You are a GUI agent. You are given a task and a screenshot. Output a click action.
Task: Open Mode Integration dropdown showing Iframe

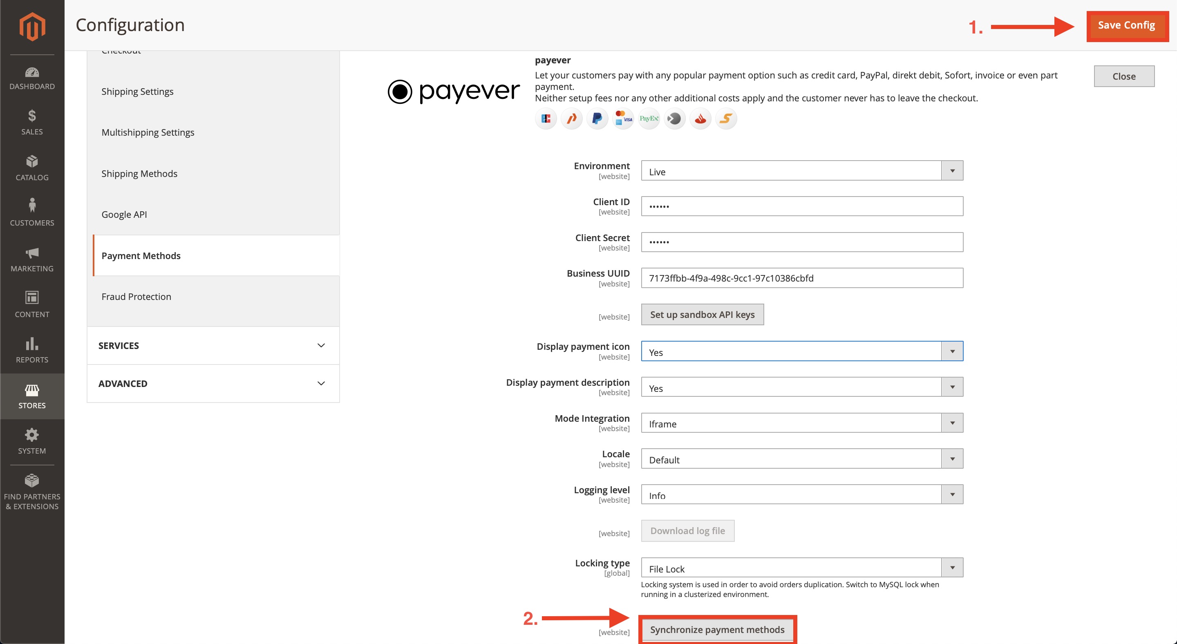click(802, 423)
